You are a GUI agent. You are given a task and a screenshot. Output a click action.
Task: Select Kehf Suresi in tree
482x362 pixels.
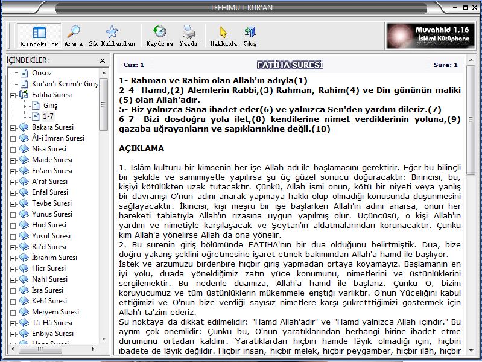tap(49, 301)
